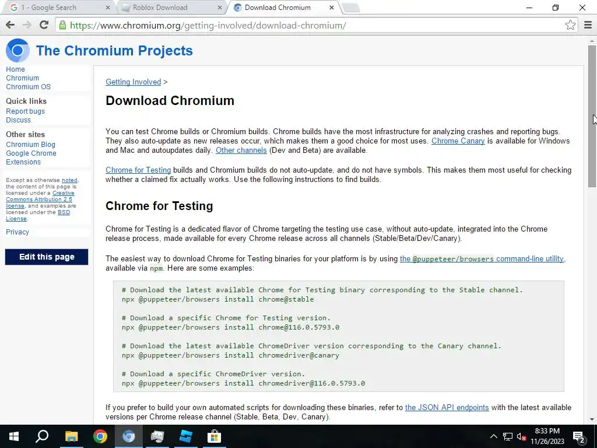The image size is (597, 448).
Task: Click the page's vertical scrollbar thumb
Action: [x=592, y=116]
